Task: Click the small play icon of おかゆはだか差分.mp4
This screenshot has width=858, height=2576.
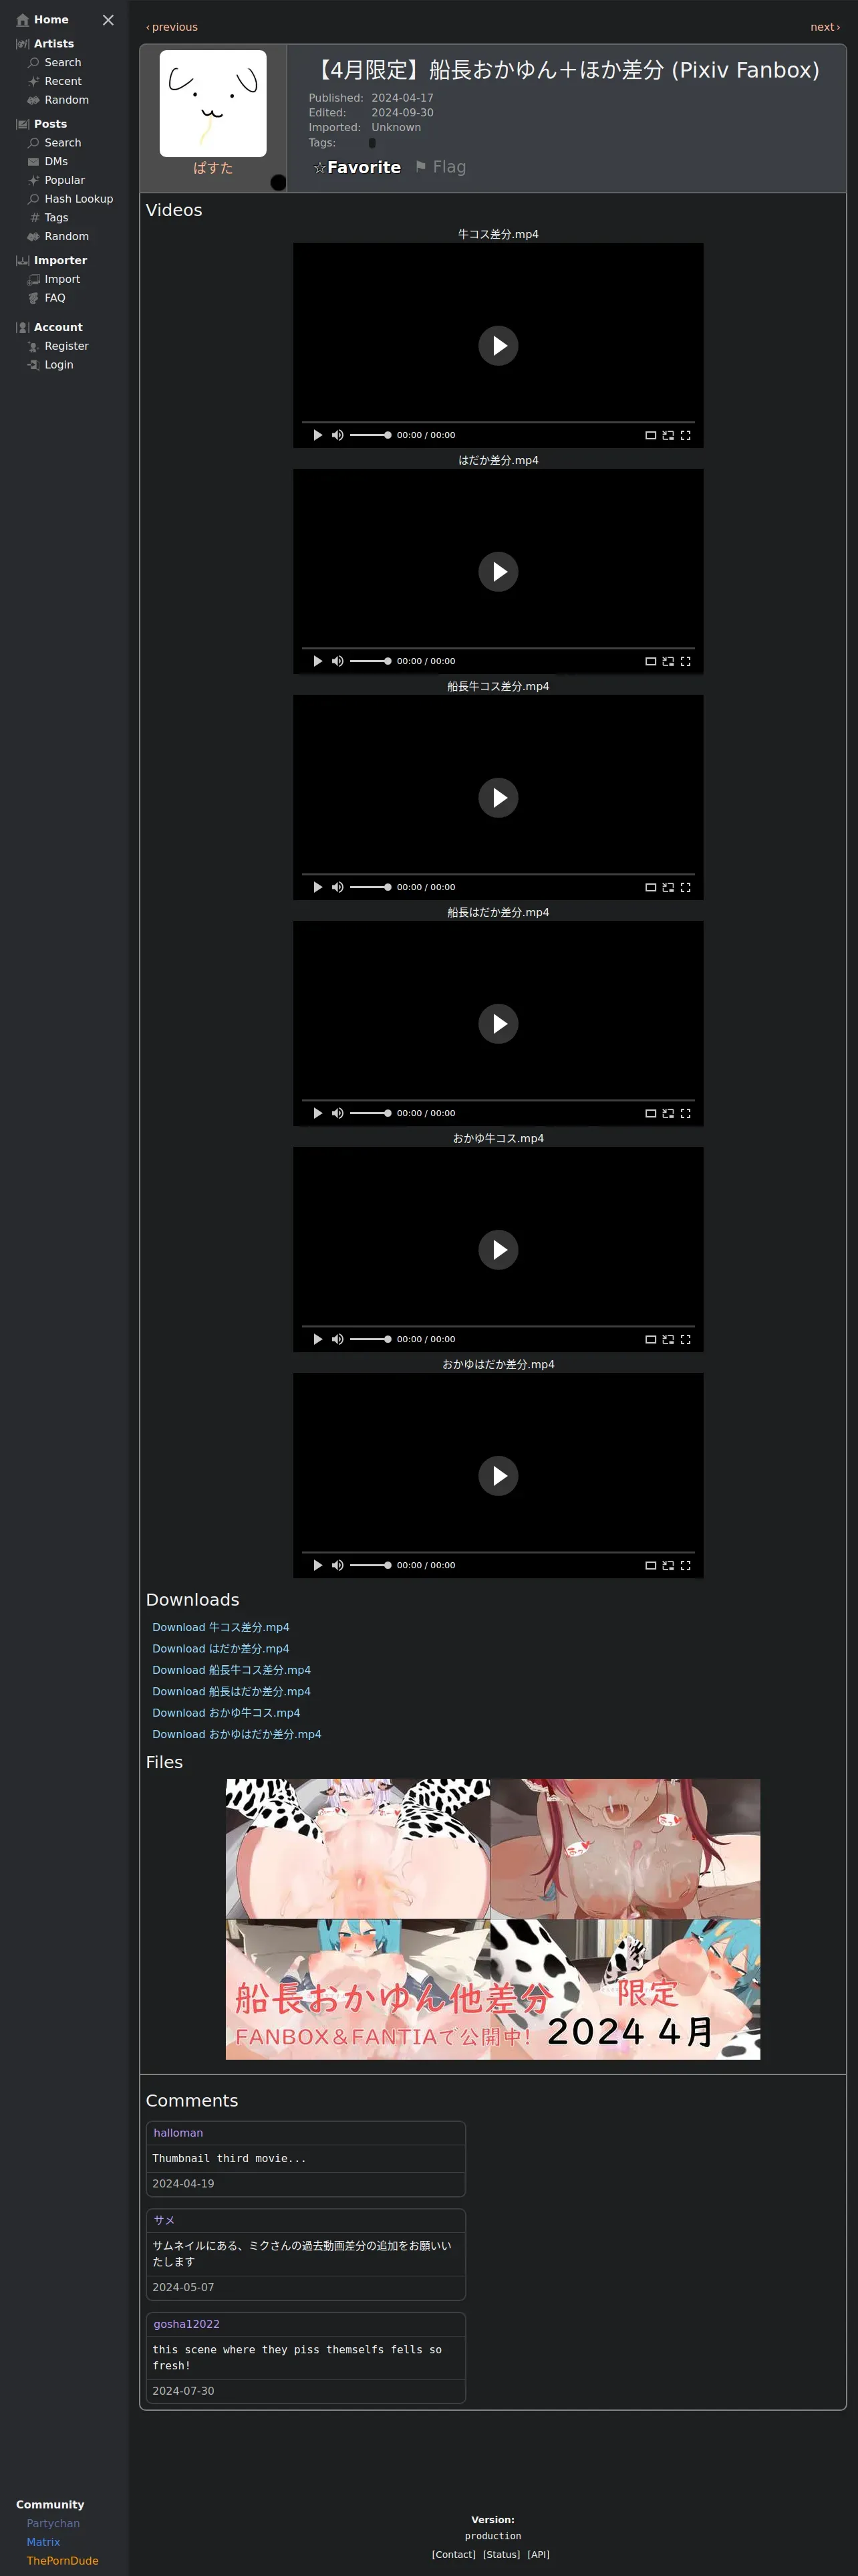Action: coord(317,1565)
